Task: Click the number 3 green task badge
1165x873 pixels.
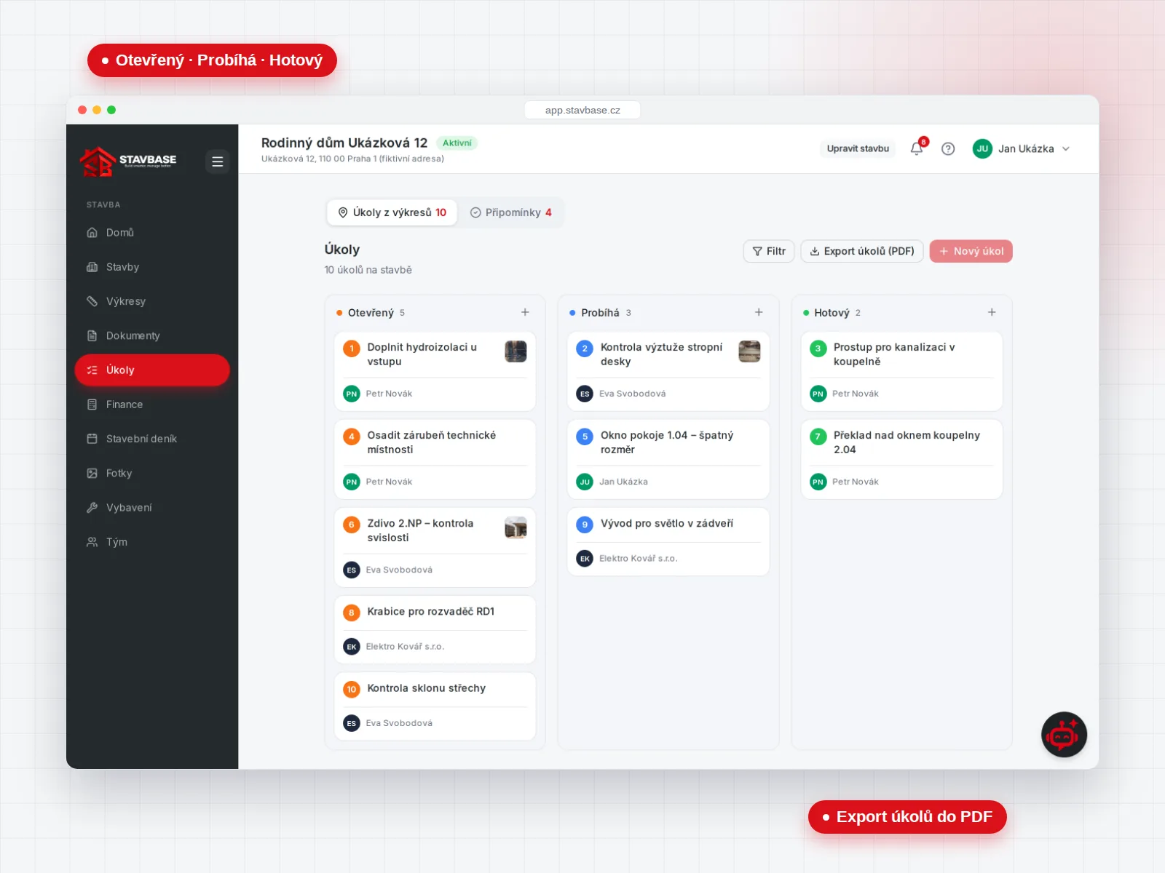Action: pos(818,348)
